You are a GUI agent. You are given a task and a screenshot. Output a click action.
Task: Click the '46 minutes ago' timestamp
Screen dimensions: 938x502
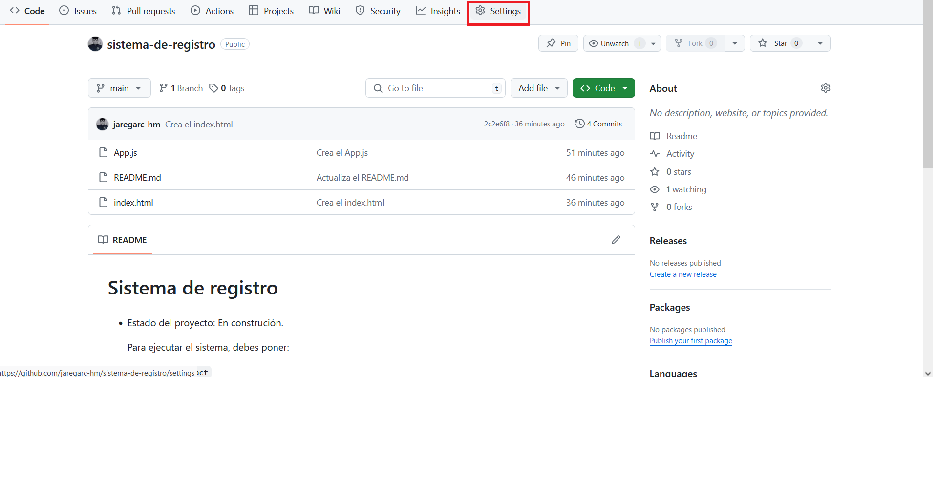pos(595,178)
